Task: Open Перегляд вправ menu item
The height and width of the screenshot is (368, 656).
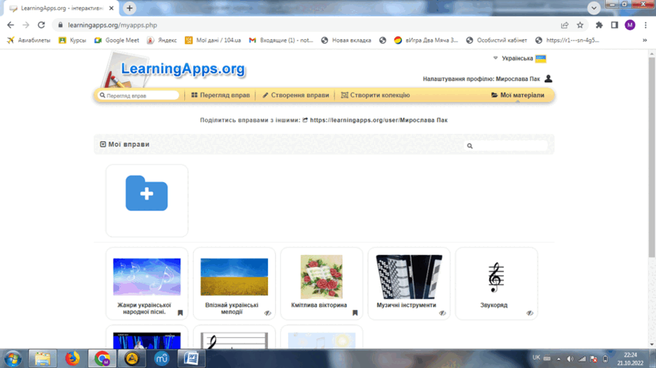Action: [221, 95]
